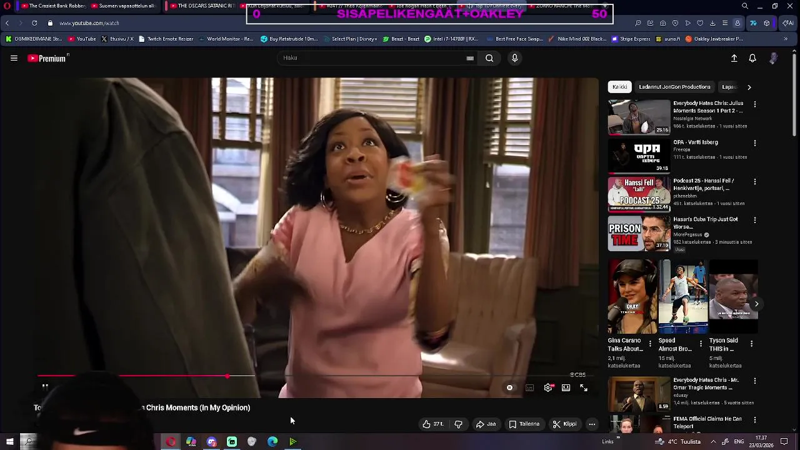Enter fullscreen mode for the video

click(x=584, y=387)
